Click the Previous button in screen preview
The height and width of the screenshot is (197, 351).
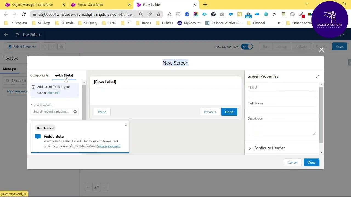click(210, 112)
